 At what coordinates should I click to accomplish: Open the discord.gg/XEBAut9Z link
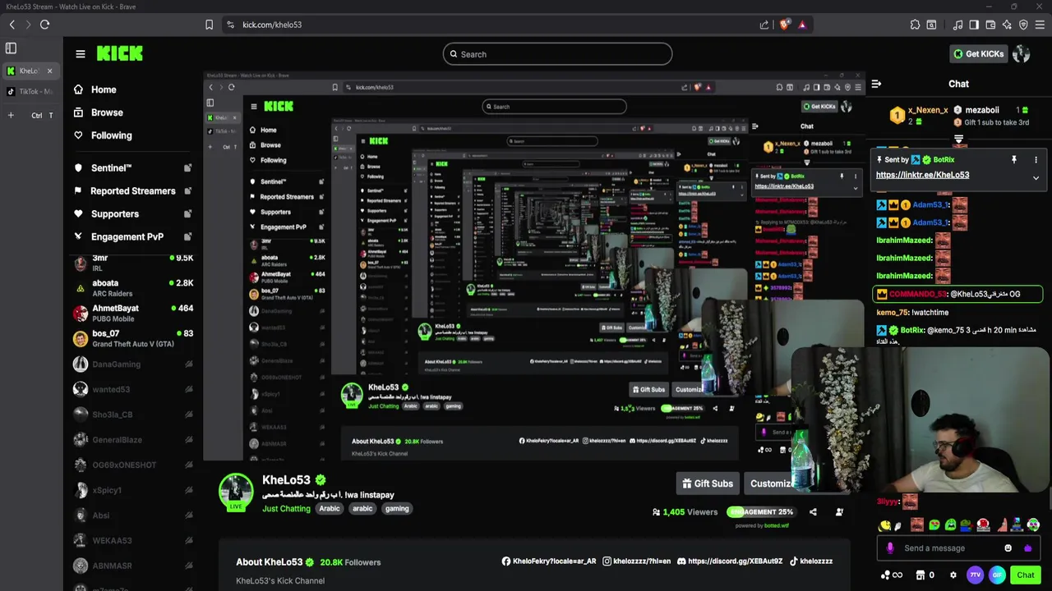[731, 561]
